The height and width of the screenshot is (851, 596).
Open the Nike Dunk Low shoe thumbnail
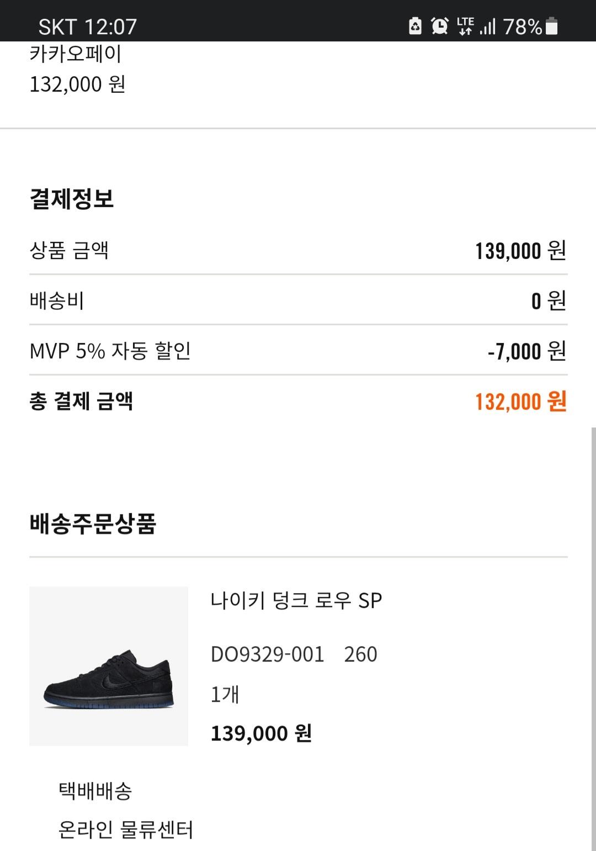tap(109, 666)
